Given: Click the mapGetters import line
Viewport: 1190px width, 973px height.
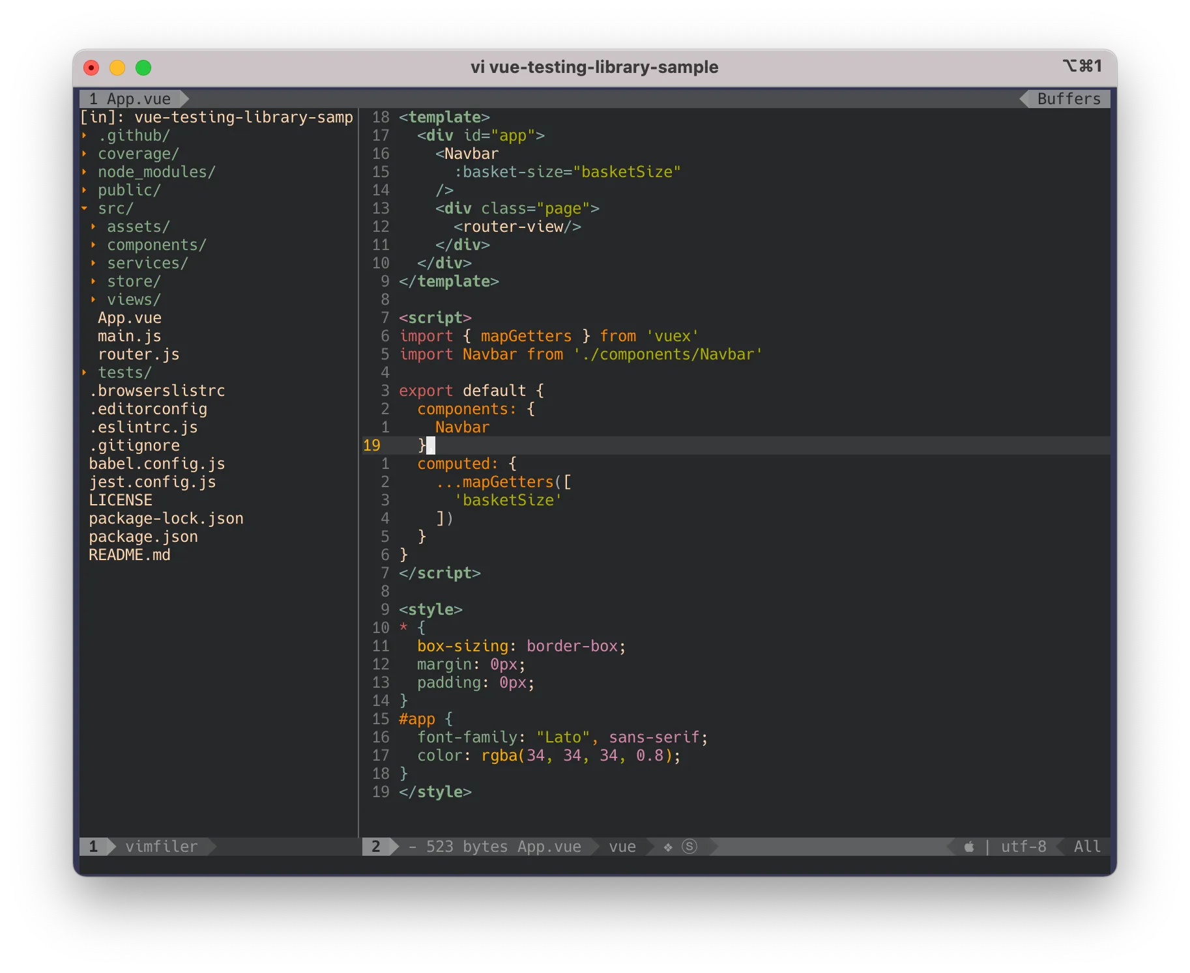Looking at the screenshot, I should click(549, 336).
